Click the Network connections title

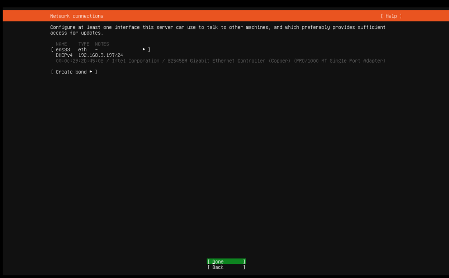coord(77,16)
